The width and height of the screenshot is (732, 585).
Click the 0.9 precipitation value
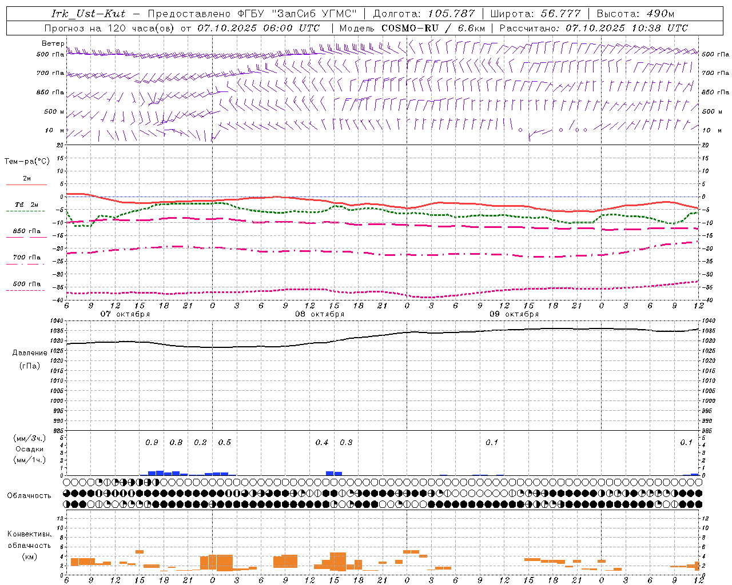pos(152,442)
